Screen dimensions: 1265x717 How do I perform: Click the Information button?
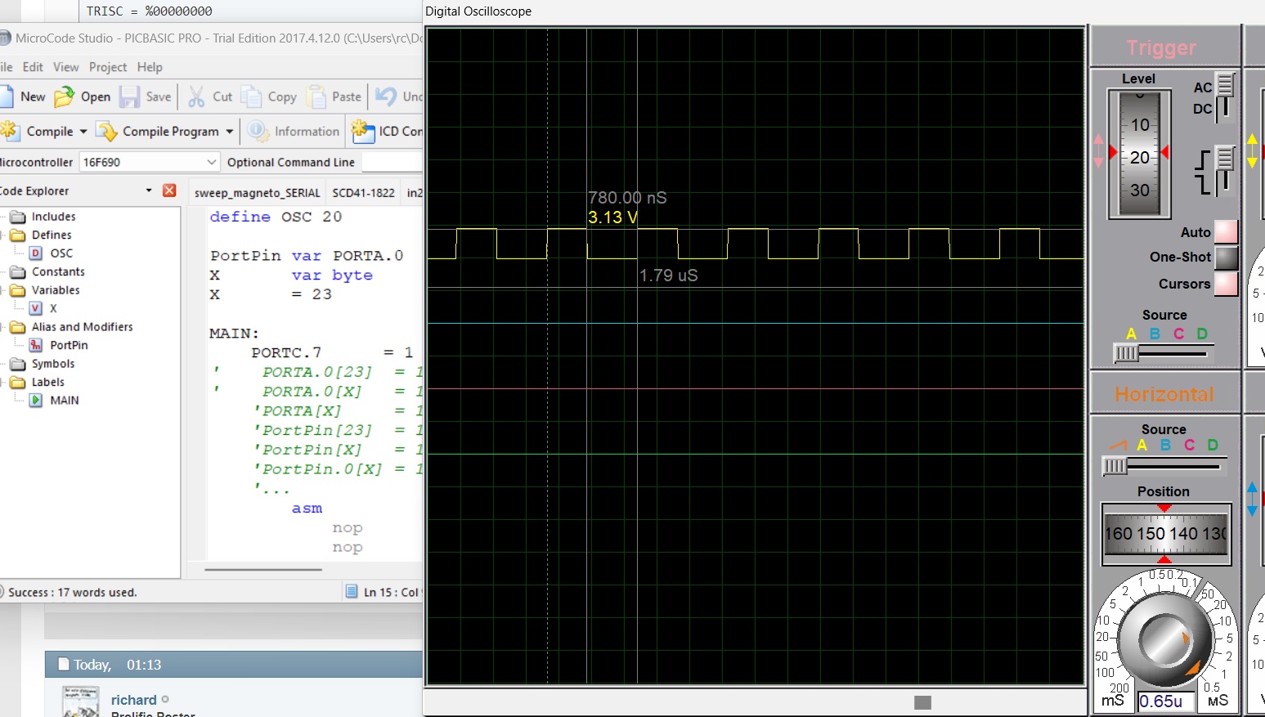pos(294,132)
